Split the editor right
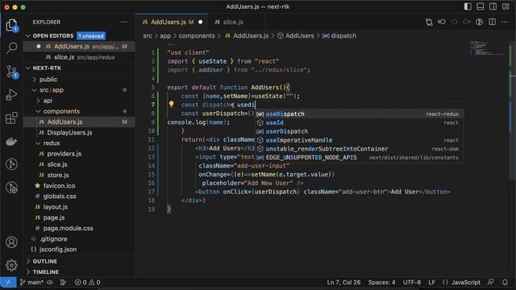This screenshot has width=516, height=290. 492,22
